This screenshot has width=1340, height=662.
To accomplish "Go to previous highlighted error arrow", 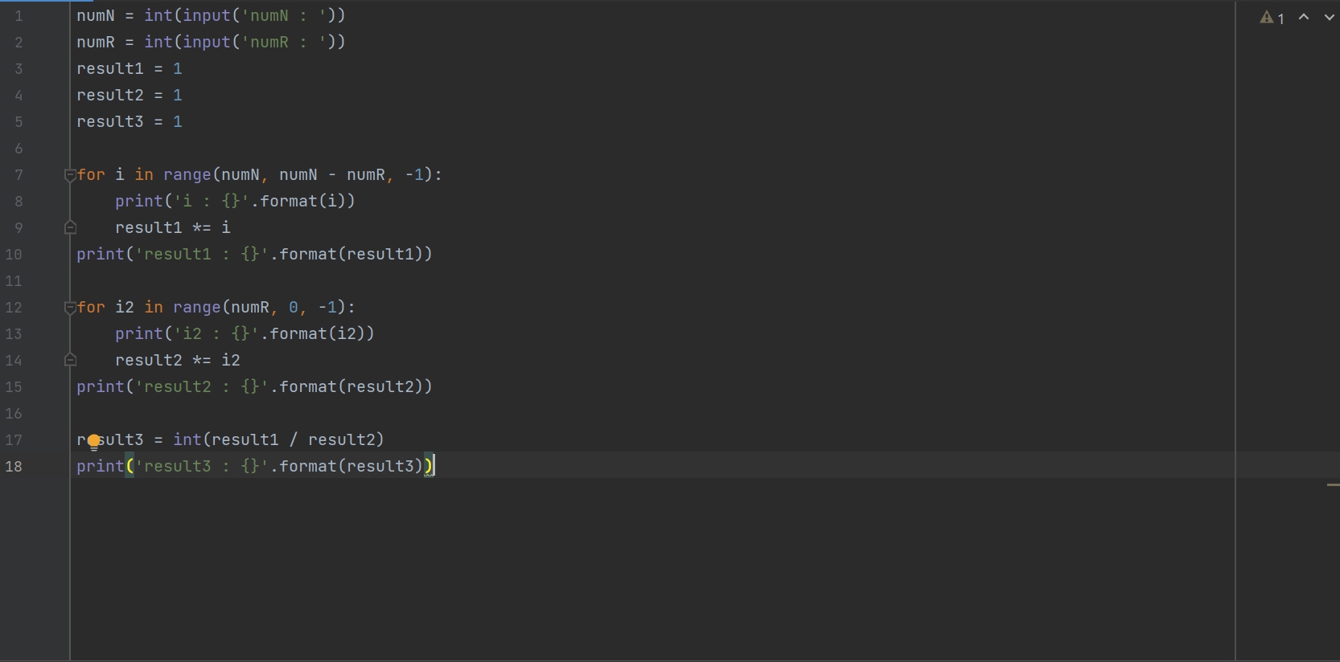I will (1304, 17).
